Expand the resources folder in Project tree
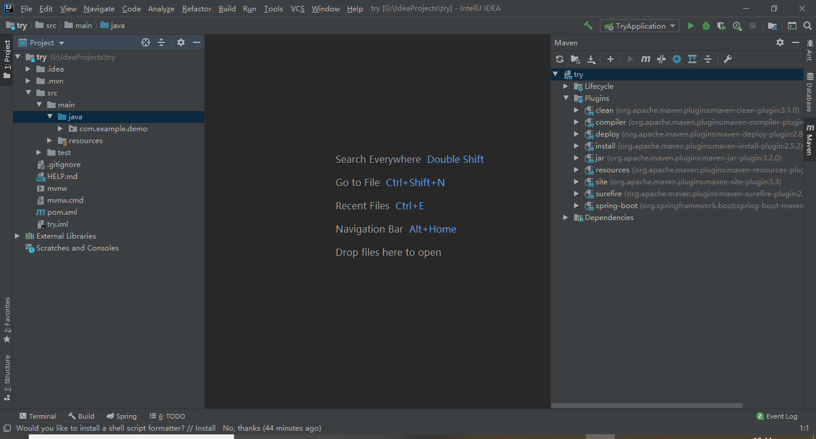816x439 pixels. click(50, 141)
